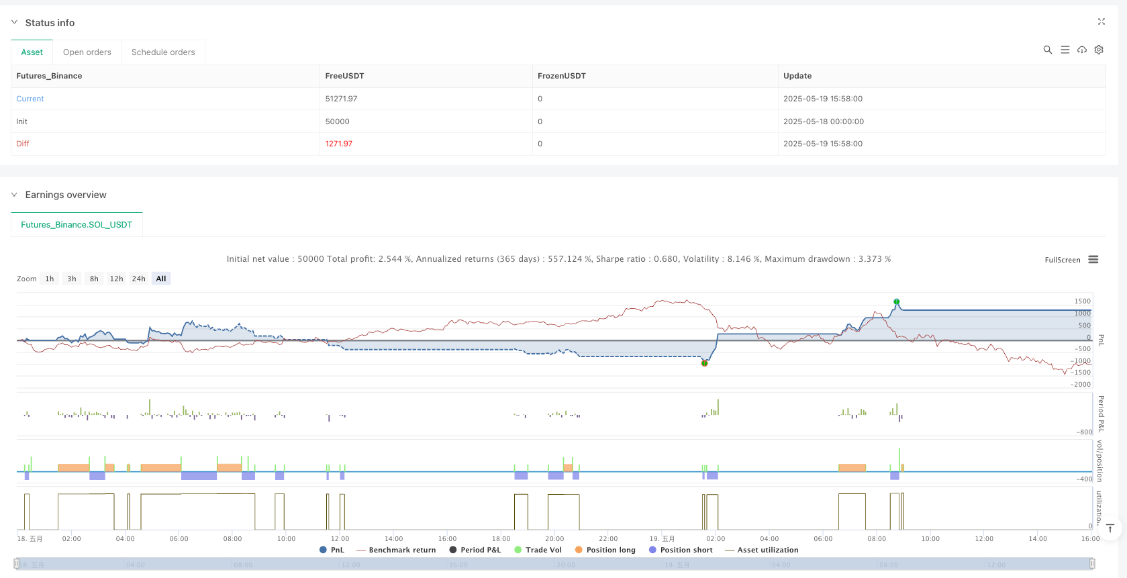The width and height of the screenshot is (1127, 578).
Task: Open the chart hamburger menu beside FullScreen
Action: tap(1093, 260)
